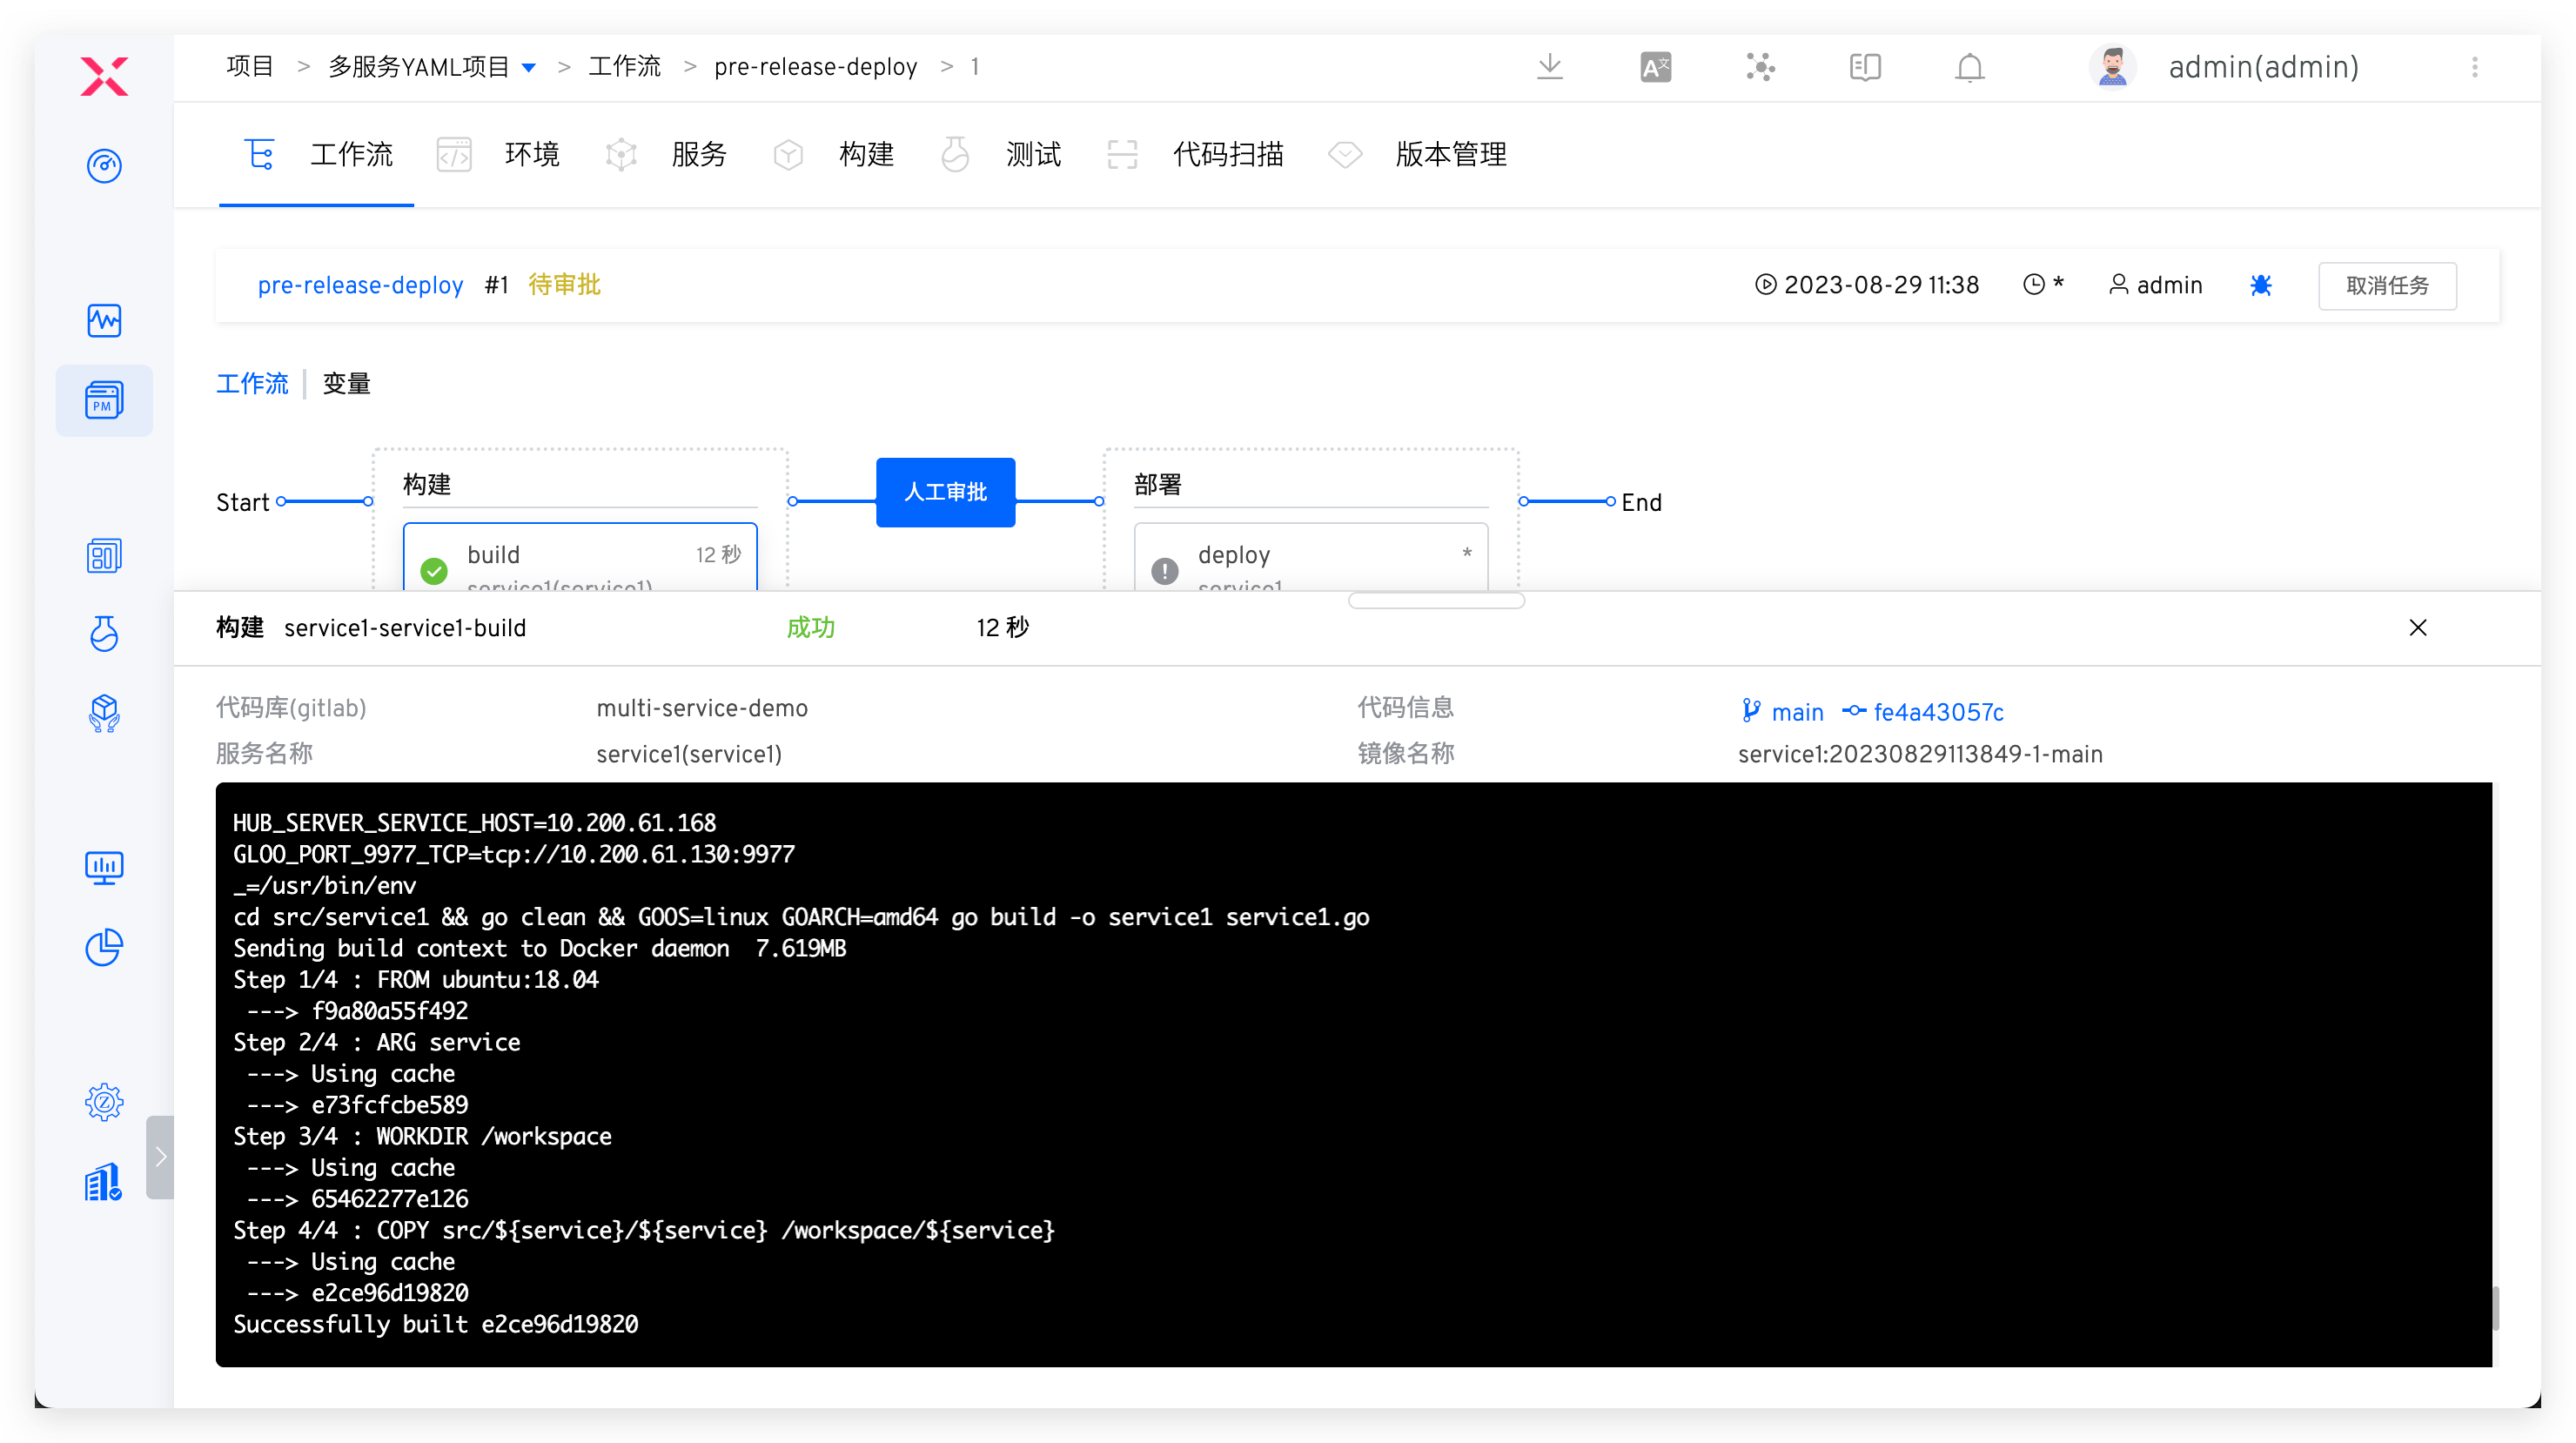
Task: Open the documentation book icon in top bar
Action: pos(1864,66)
